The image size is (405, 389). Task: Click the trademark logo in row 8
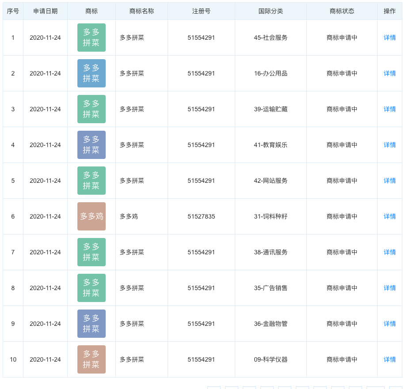click(92, 288)
